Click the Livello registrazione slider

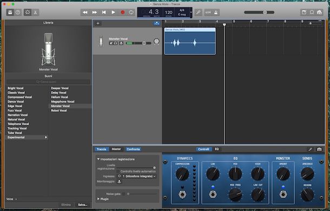[136, 167]
